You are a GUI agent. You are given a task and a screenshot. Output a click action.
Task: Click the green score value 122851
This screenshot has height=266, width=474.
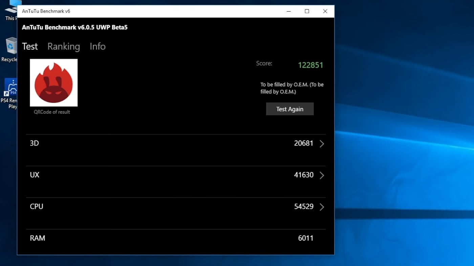(310, 65)
